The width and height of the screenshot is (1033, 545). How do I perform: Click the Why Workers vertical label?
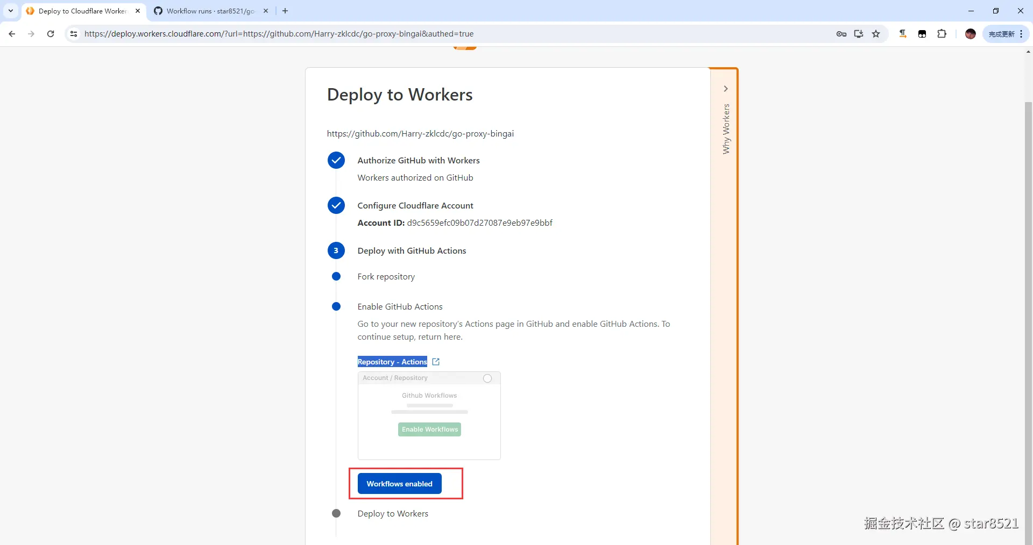tap(726, 129)
